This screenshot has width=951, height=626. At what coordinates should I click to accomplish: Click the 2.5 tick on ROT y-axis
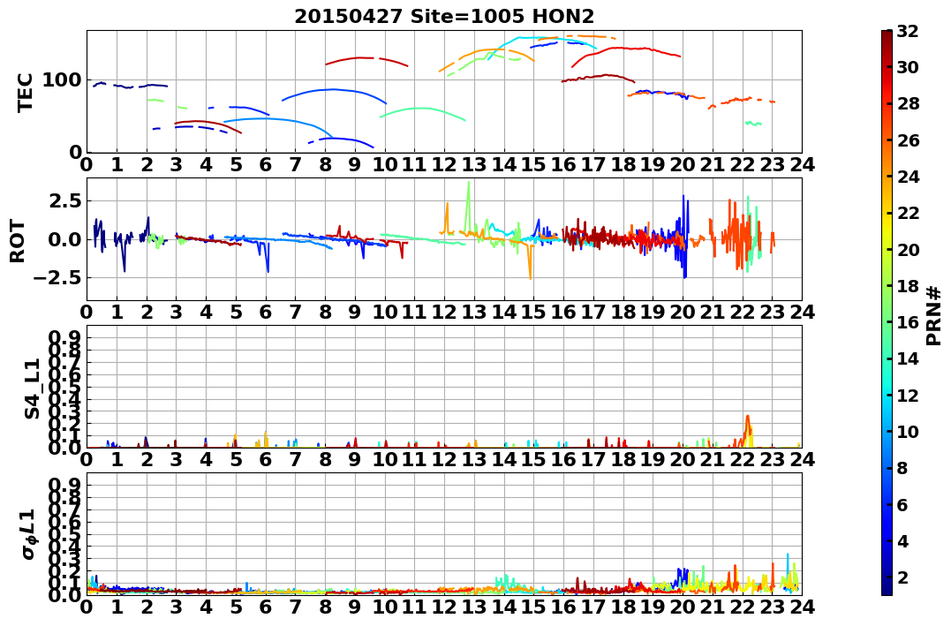tap(65, 200)
